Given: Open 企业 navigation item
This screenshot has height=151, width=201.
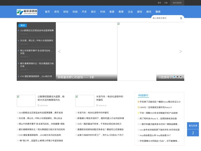Looking at the screenshot, I should point(130,12).
